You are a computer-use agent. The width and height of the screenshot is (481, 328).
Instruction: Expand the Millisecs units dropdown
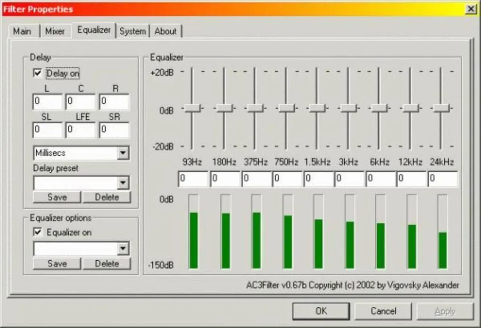[123, 153]
